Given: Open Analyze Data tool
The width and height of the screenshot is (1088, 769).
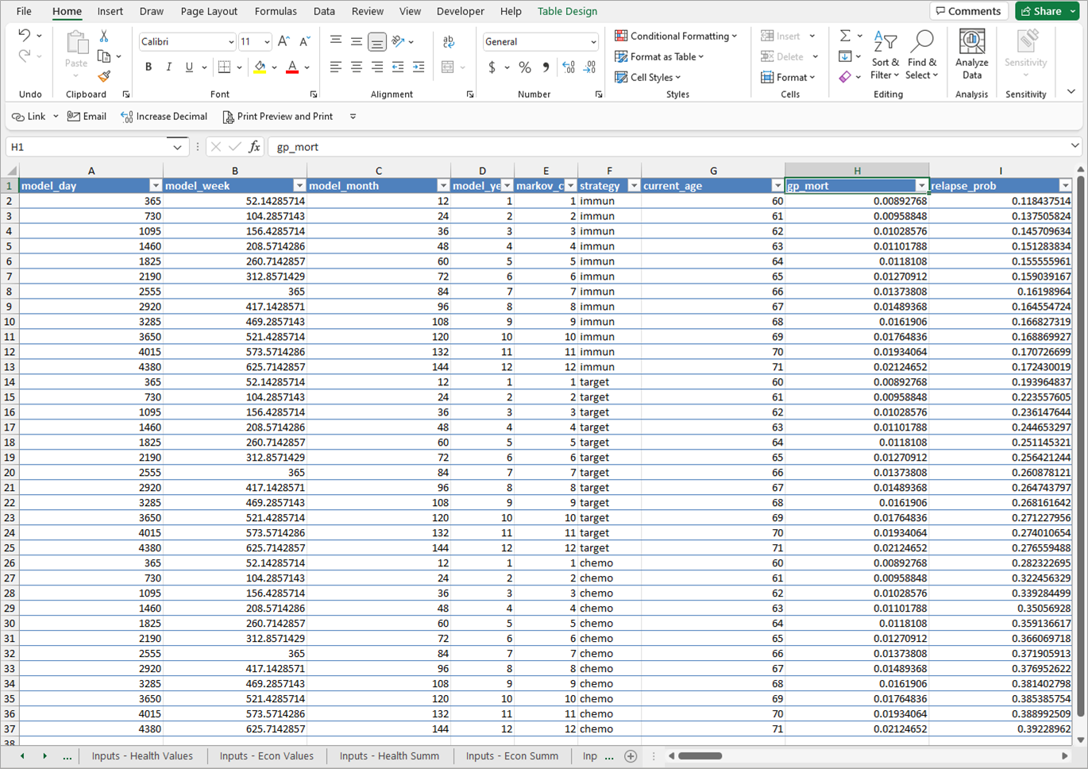Looking at the screenshot, I should [972, 55].
